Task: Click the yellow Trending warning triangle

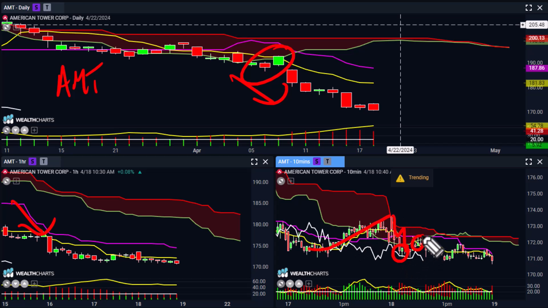Action: 400,178
